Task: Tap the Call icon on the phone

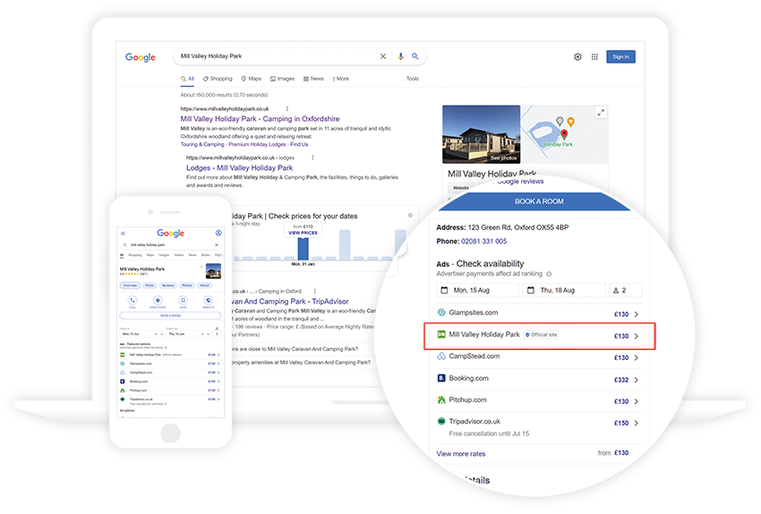Action: [x=133, y=301]
